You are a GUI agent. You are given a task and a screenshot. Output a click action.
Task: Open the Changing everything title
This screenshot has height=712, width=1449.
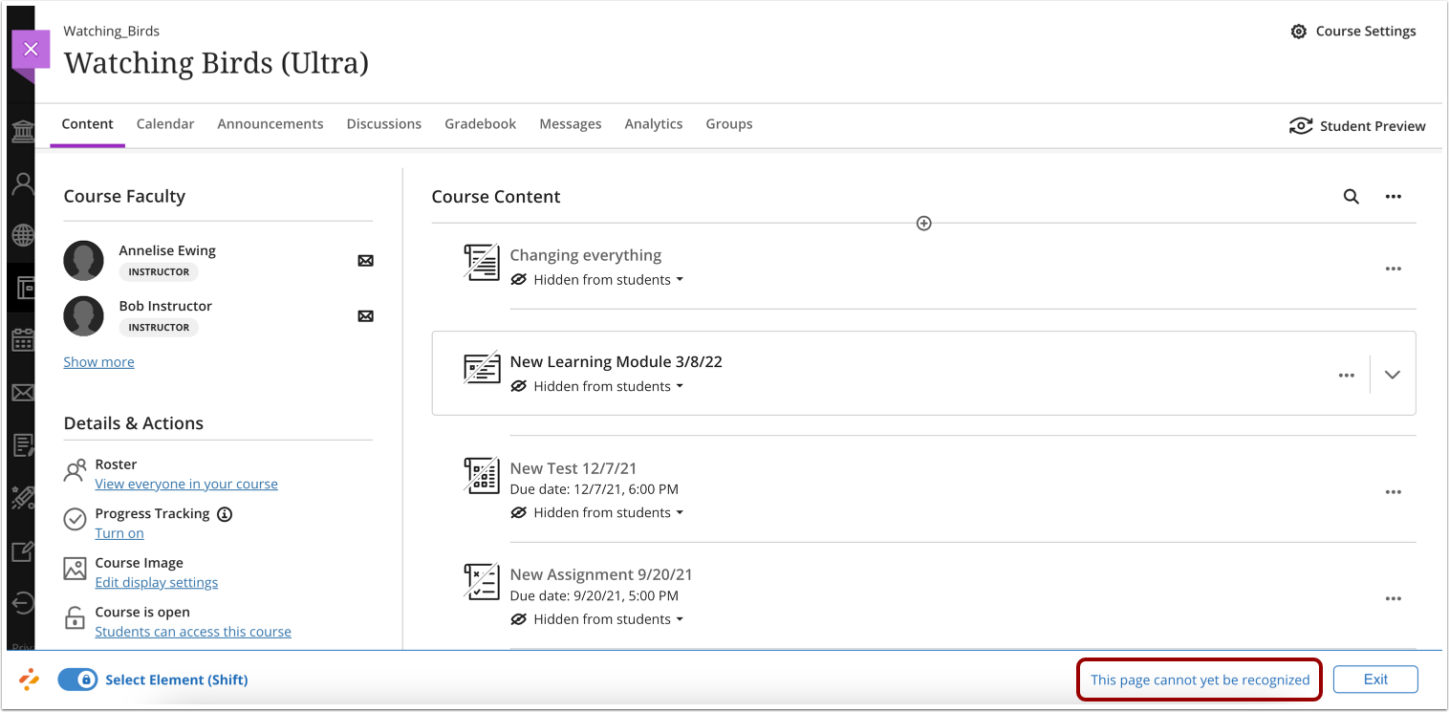pos(586,255)
